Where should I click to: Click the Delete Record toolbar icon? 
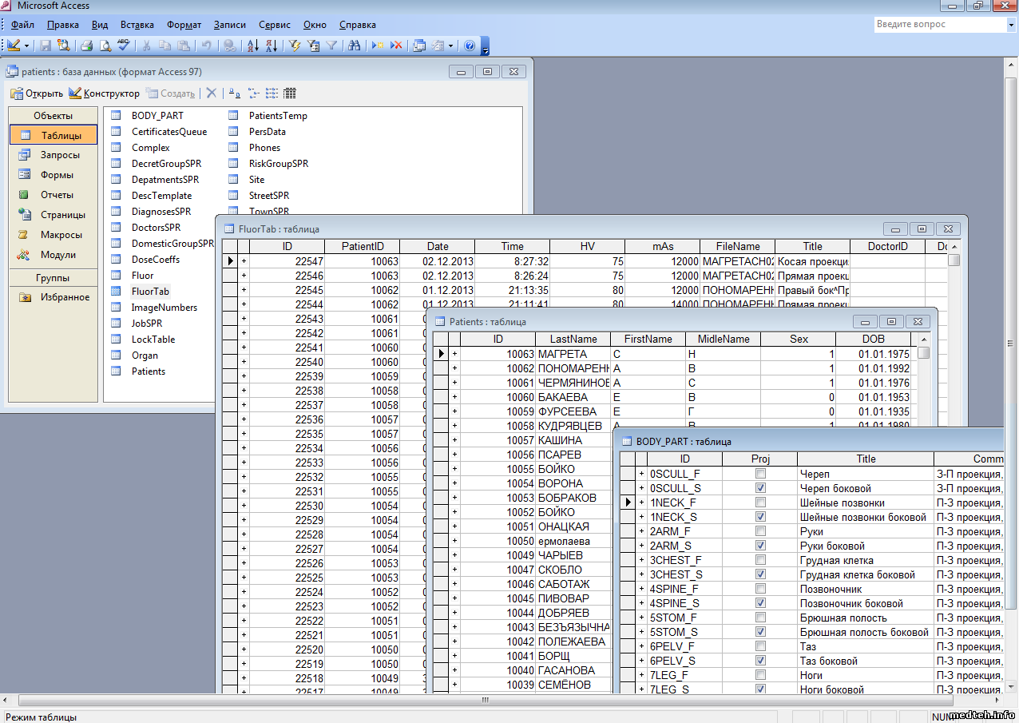pyautogui.click(x=396, y=46)
